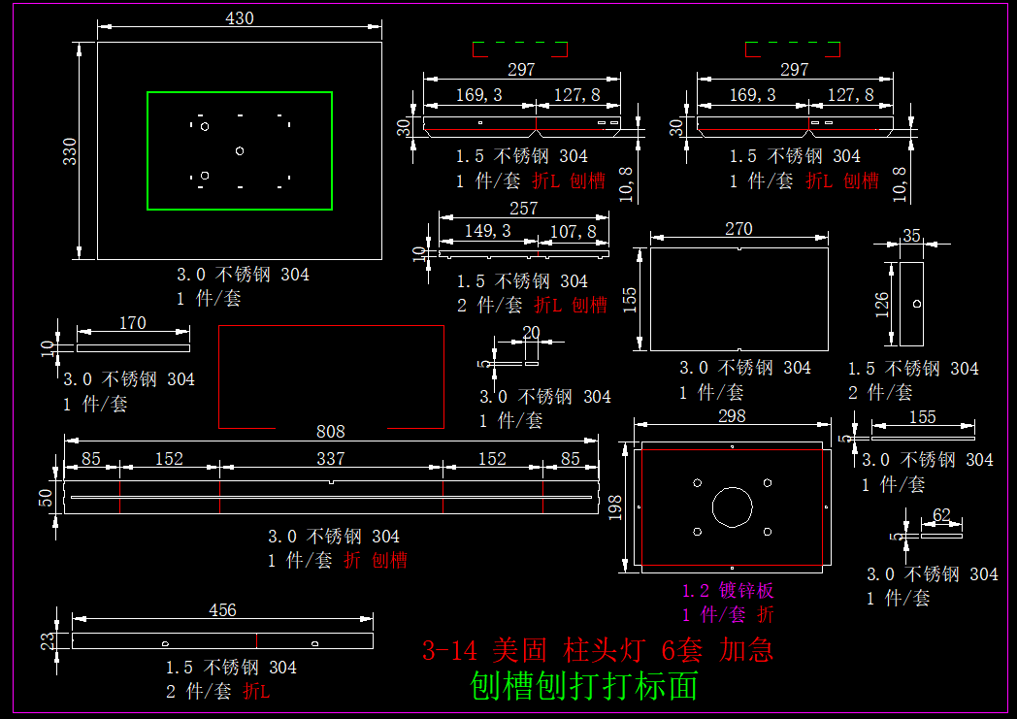Select the 170 dimension text
This screenshot has width=1017, height=719.
(132, 323)
